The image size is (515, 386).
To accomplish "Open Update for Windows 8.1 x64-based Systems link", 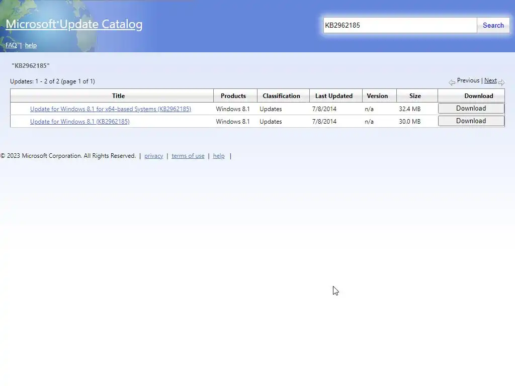I will pyautogui.click(x=110, y=109).
